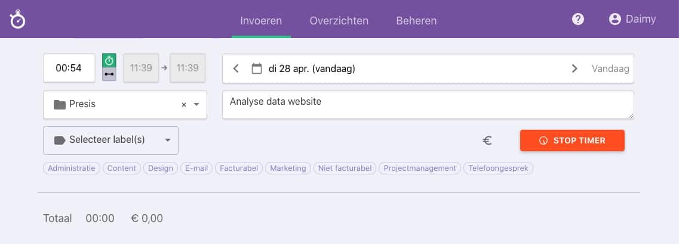
Task: Switch to start-end time range mode icon
Action: pos(109,74)
